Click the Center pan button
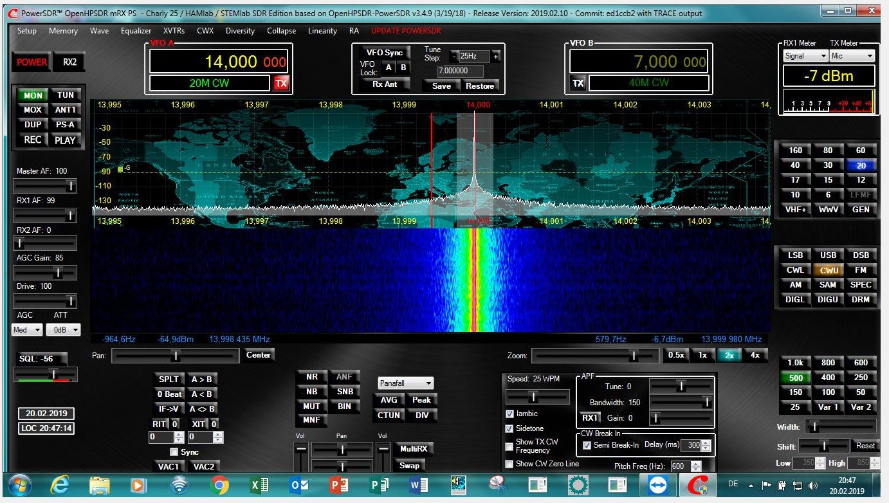This screenshot has height=503, width=889. pos(259,354)
